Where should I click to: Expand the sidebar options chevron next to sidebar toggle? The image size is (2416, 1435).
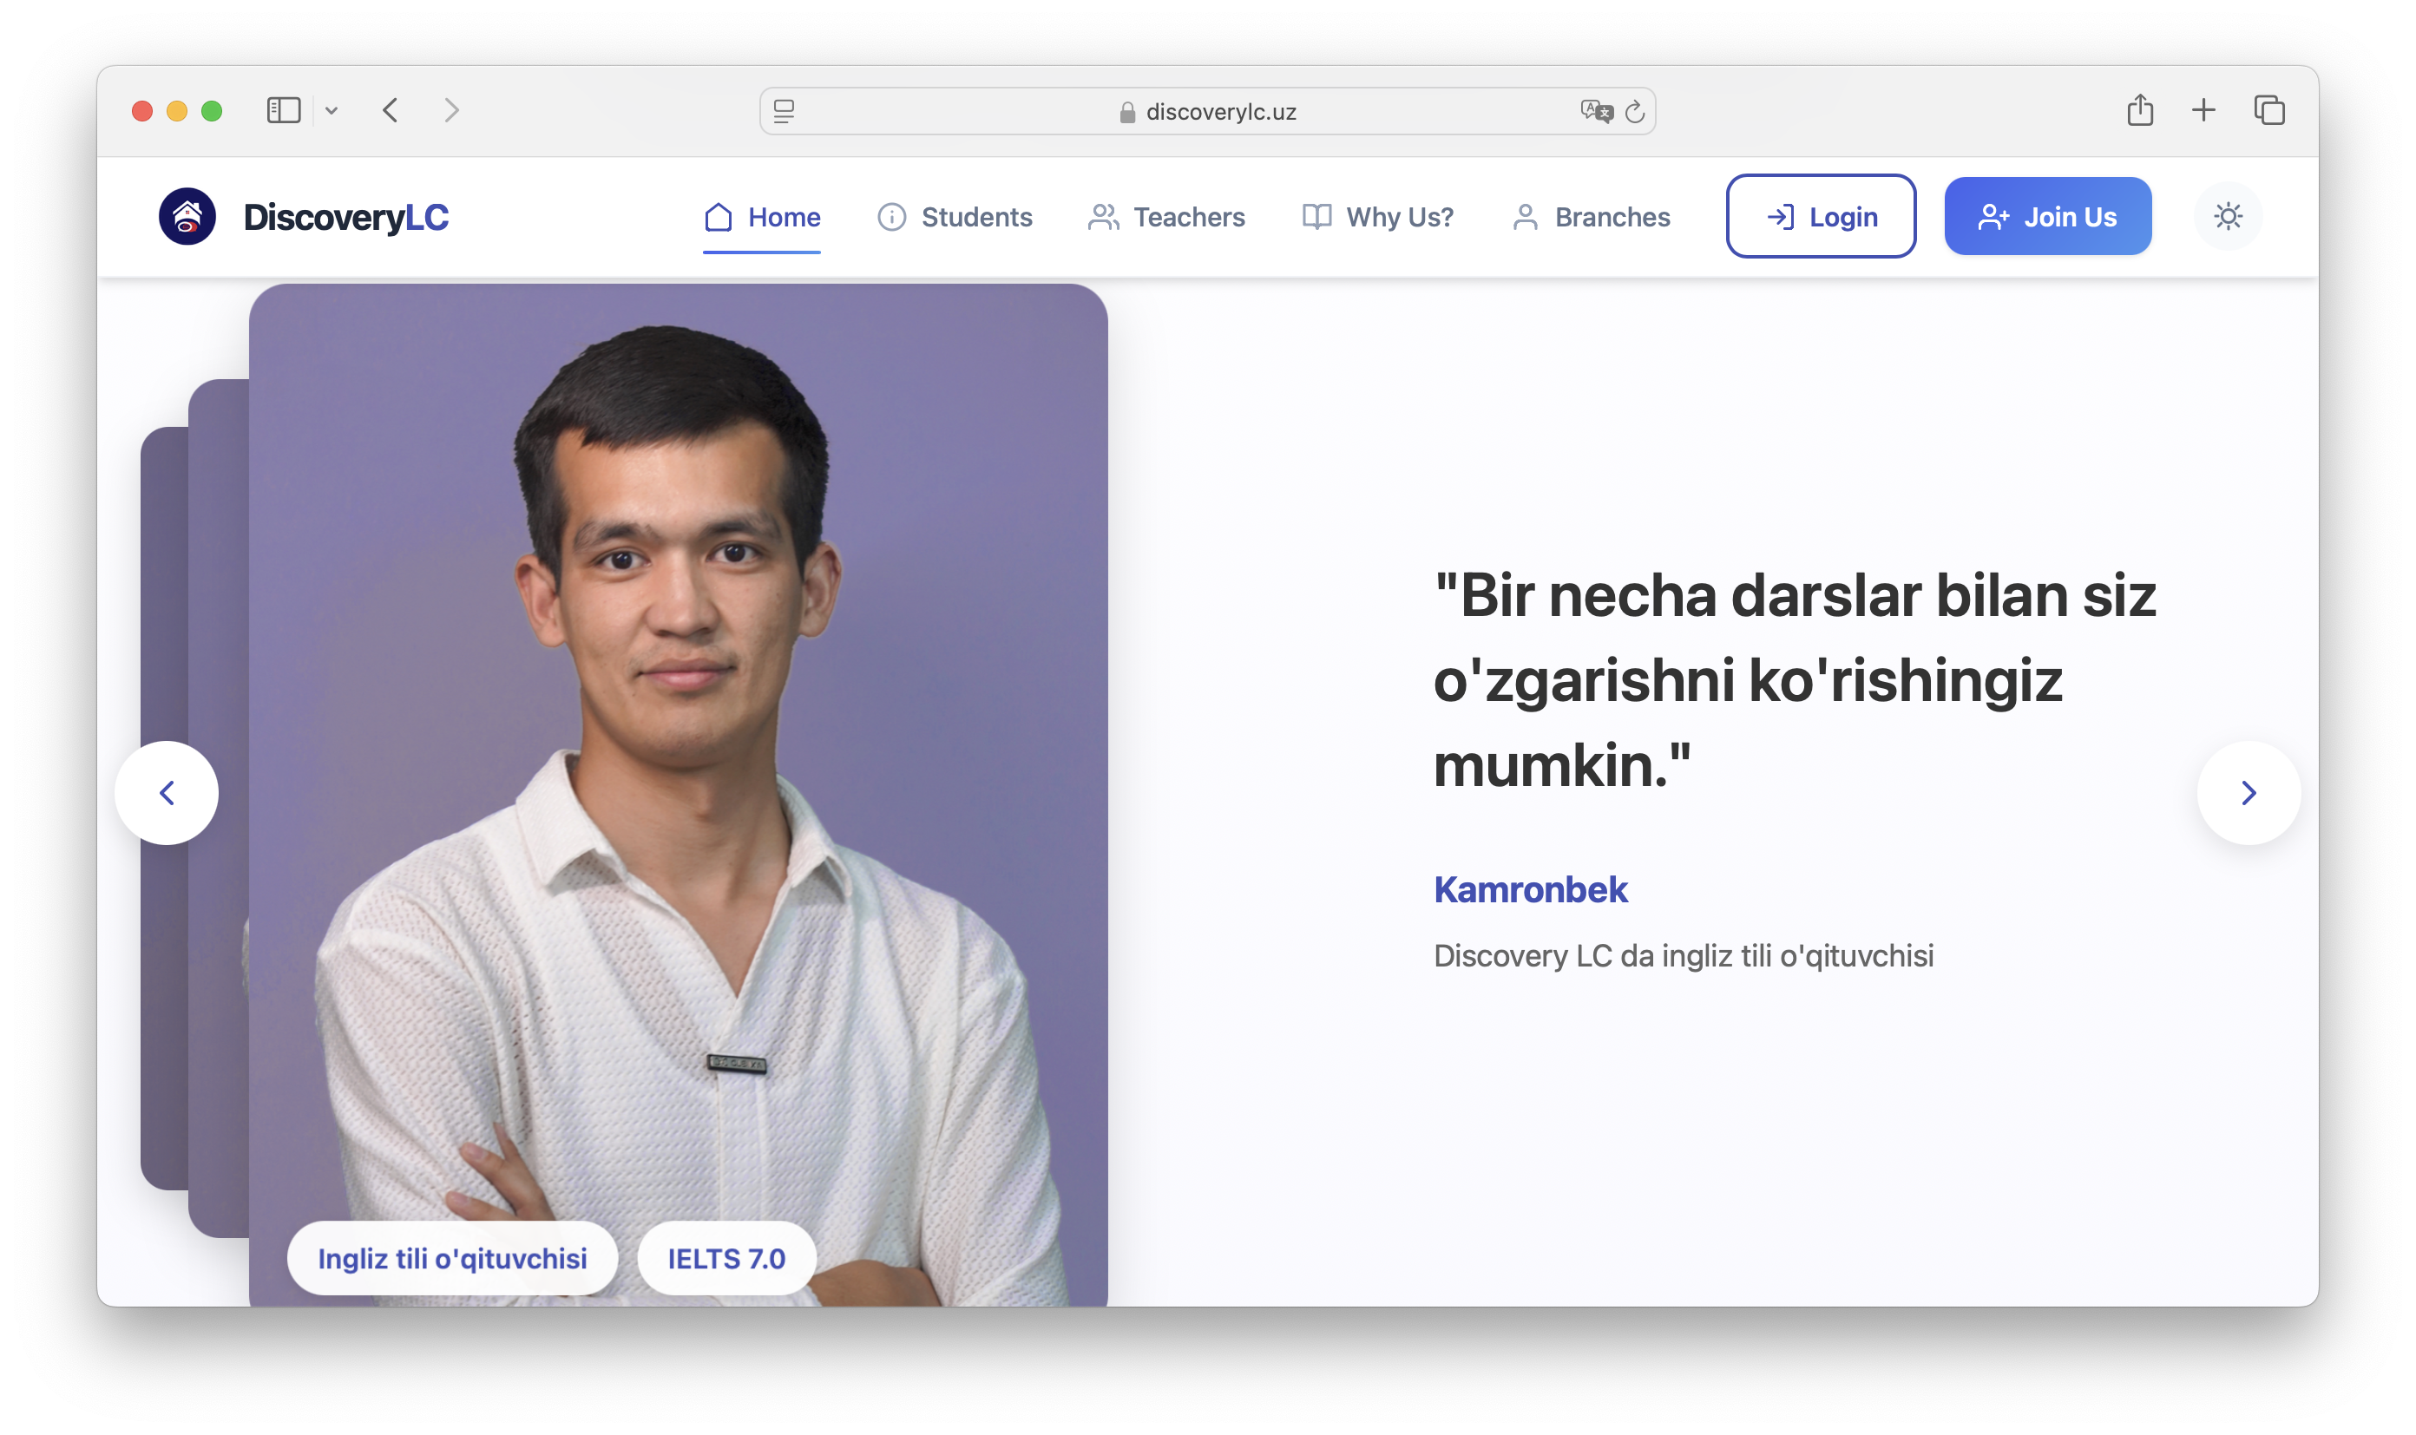point(332,110)
